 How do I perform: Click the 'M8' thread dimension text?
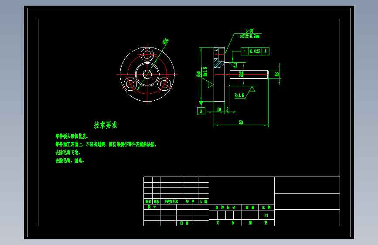tap(277, 74)
